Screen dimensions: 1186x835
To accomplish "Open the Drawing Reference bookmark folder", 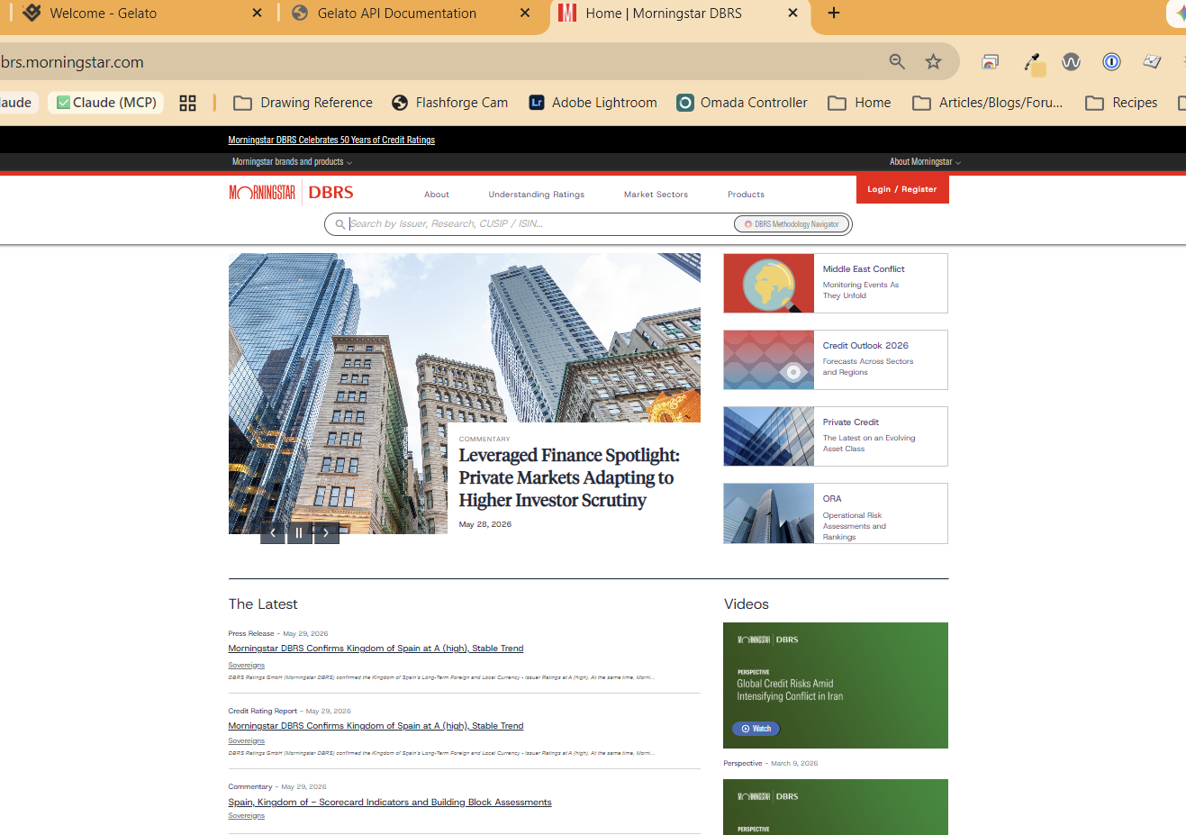I will [x=303, y=103].
